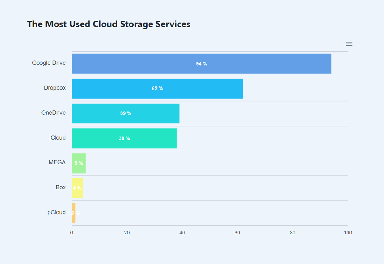
Task: Click the light green MEGA bar
Action: coord(78,163)
